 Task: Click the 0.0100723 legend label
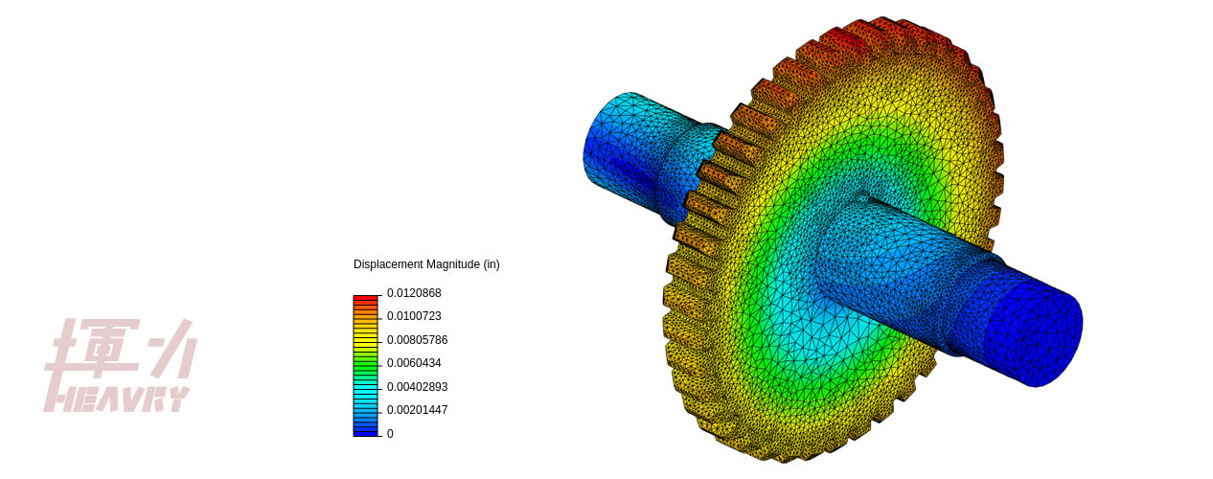pos(414,316)
